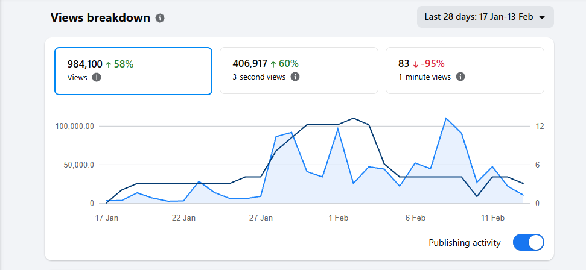The height and width of the screenshot is (270, 586).
Task: Click the 6 Feb date on the x-axis
Action: coord(415,218)
